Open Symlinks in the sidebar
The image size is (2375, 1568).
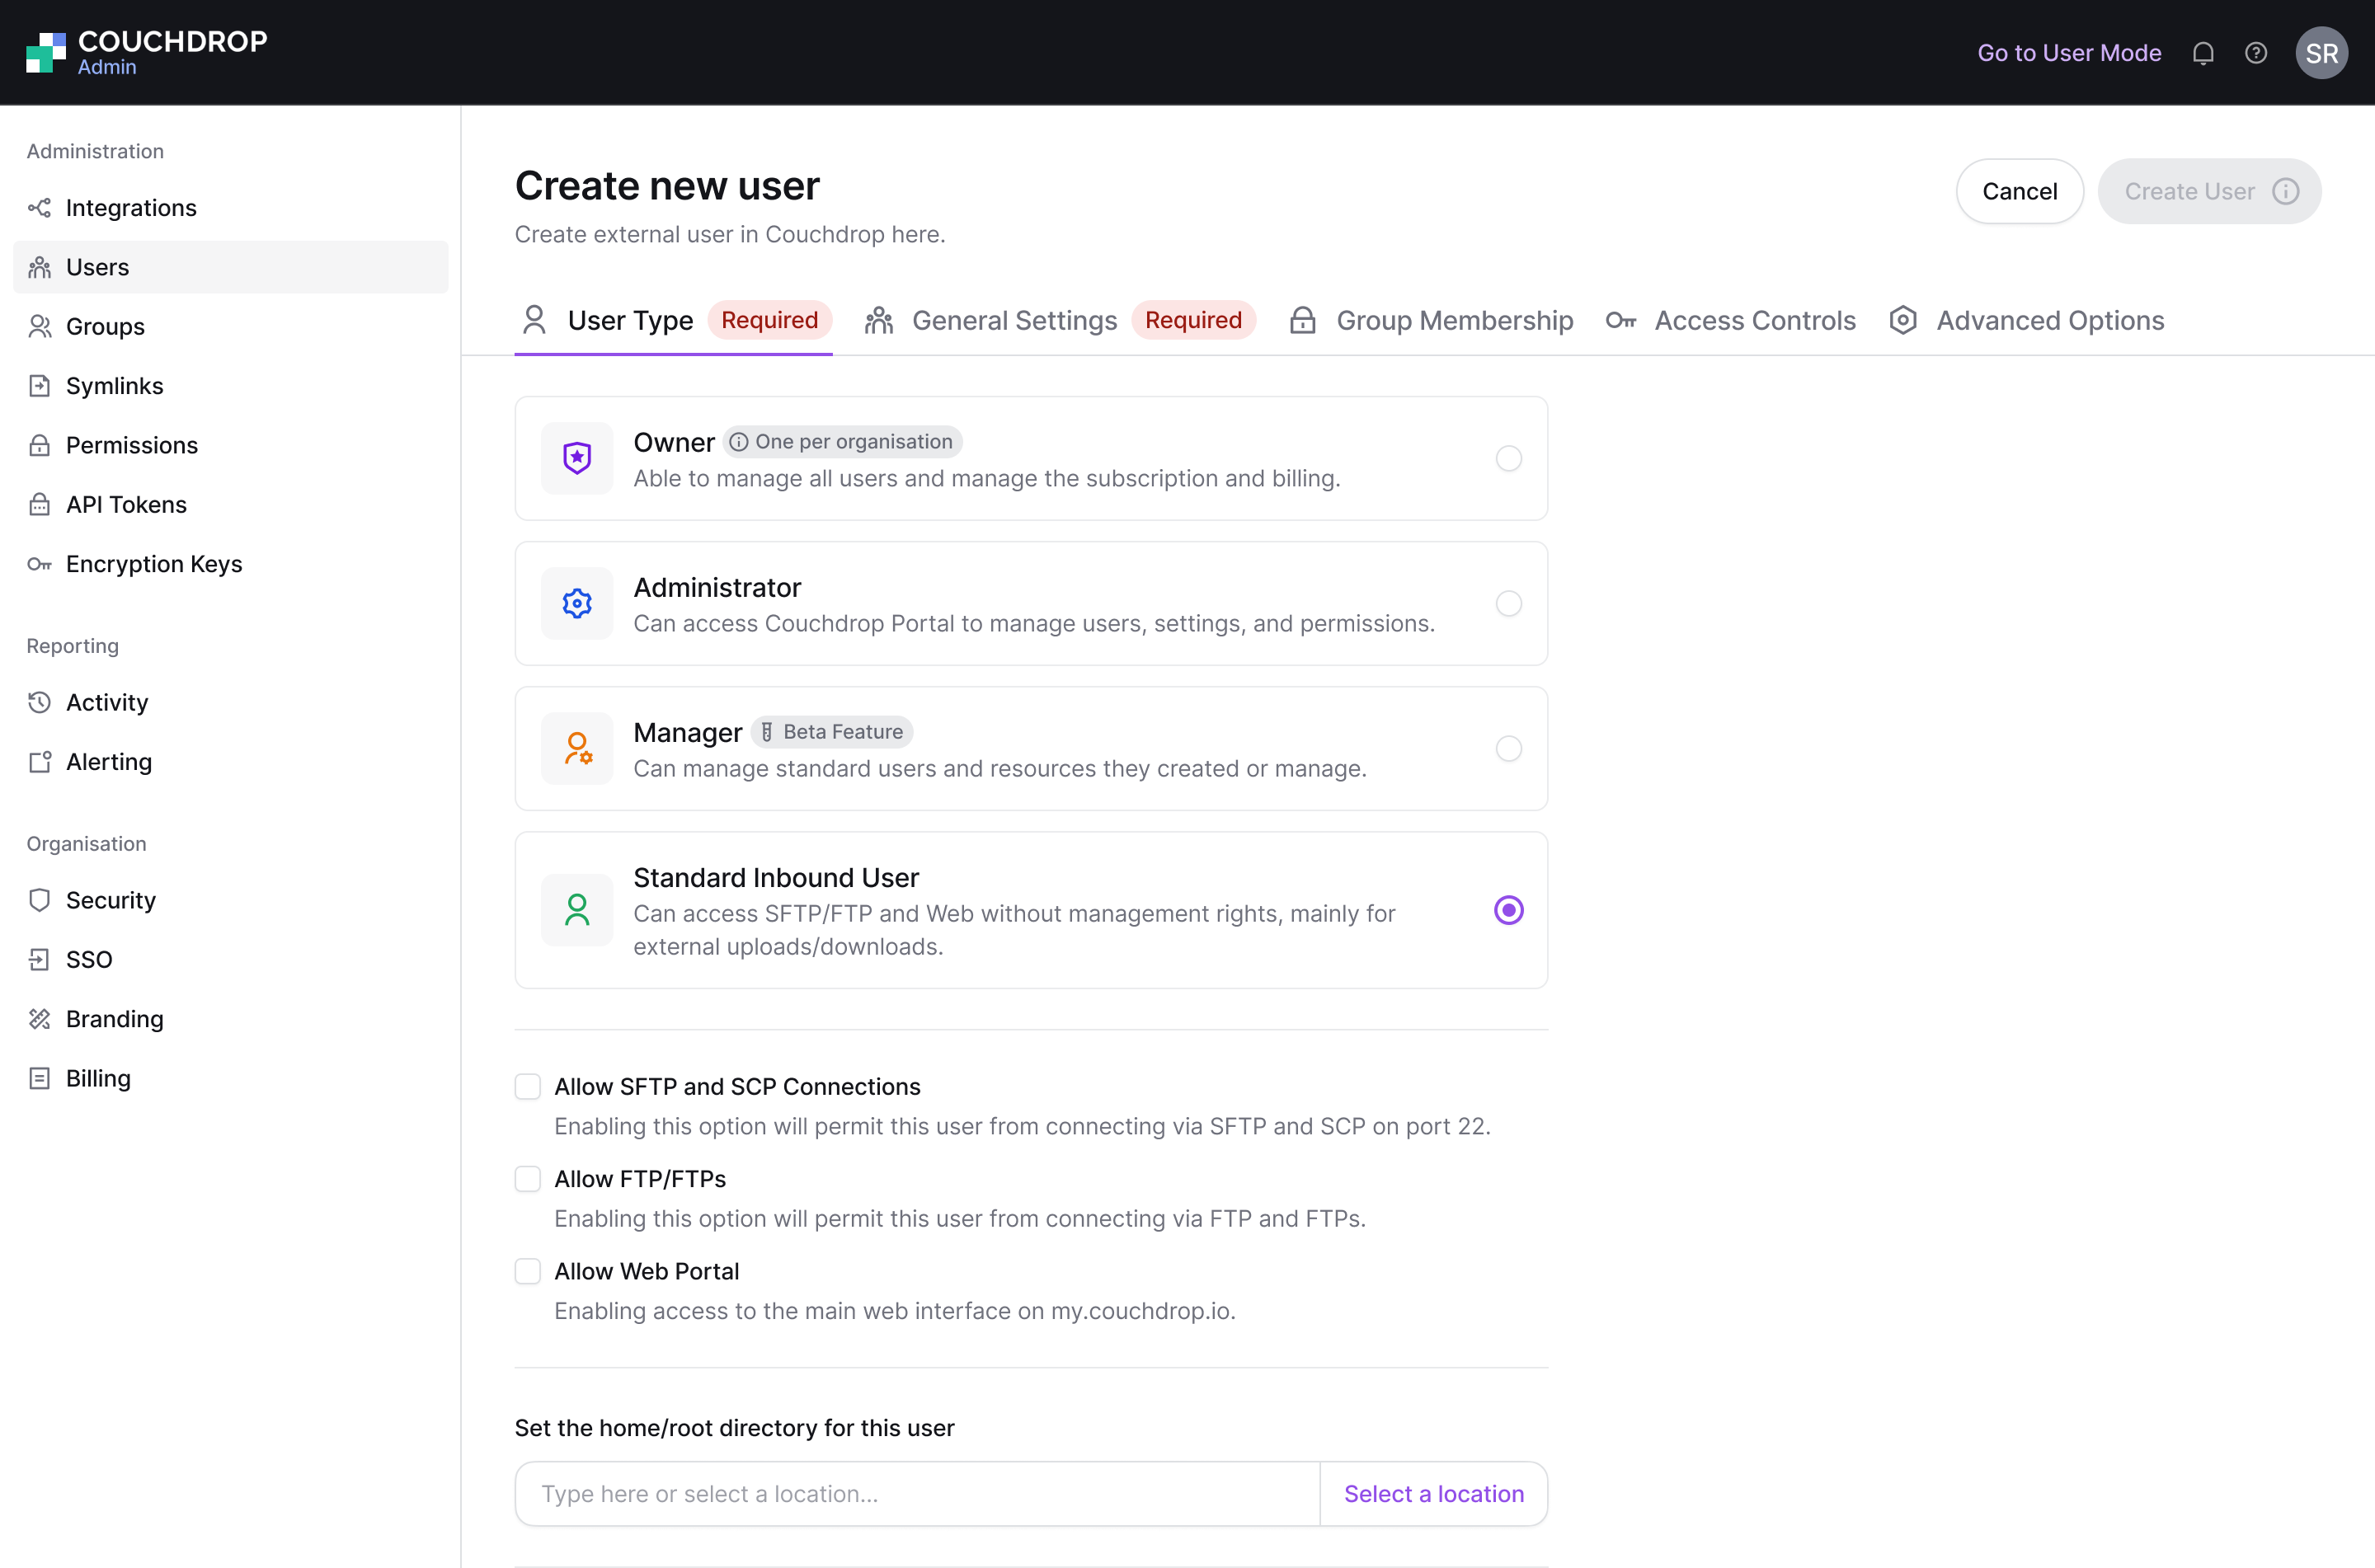[231, 386]
